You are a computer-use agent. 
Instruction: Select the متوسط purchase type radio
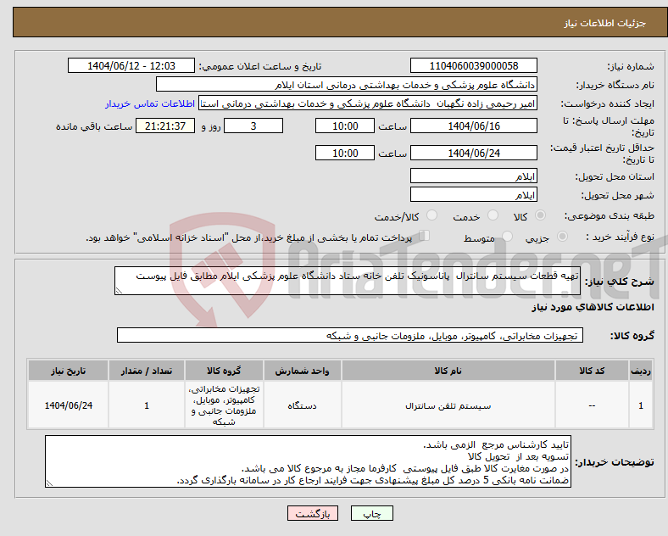pos(507,237)
